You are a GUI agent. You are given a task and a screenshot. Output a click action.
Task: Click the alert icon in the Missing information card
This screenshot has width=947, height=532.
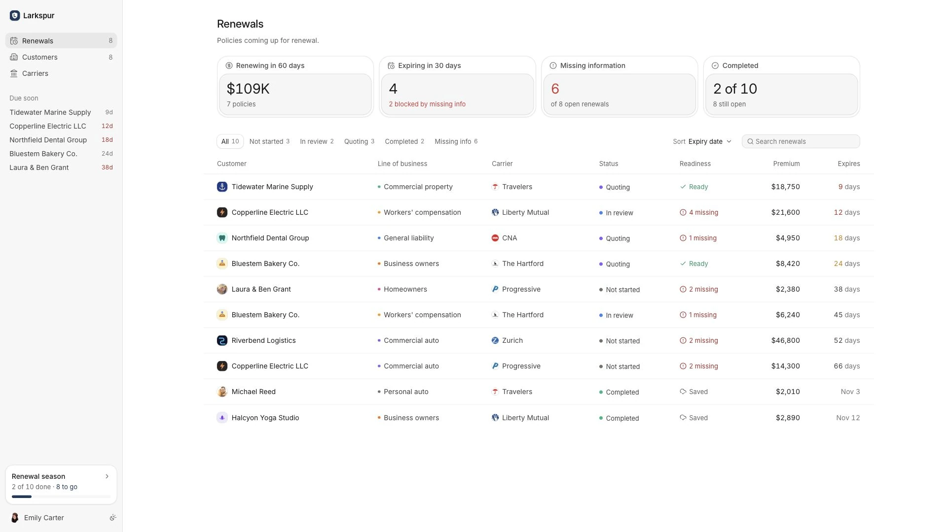point(553,66)
